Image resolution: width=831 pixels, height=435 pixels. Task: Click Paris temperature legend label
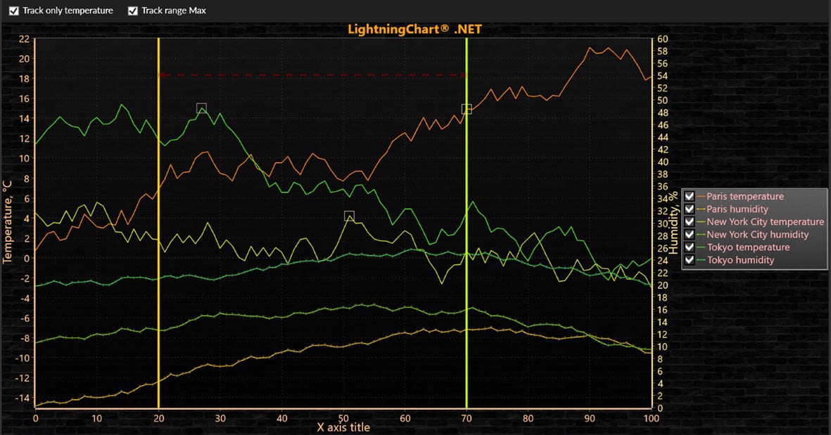tap(744, 196)
